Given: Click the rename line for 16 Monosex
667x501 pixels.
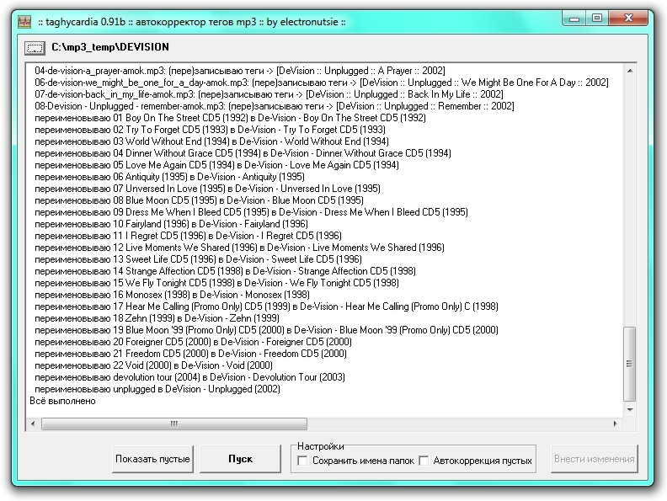Looking at the screenshot, I should pos(173,295).
